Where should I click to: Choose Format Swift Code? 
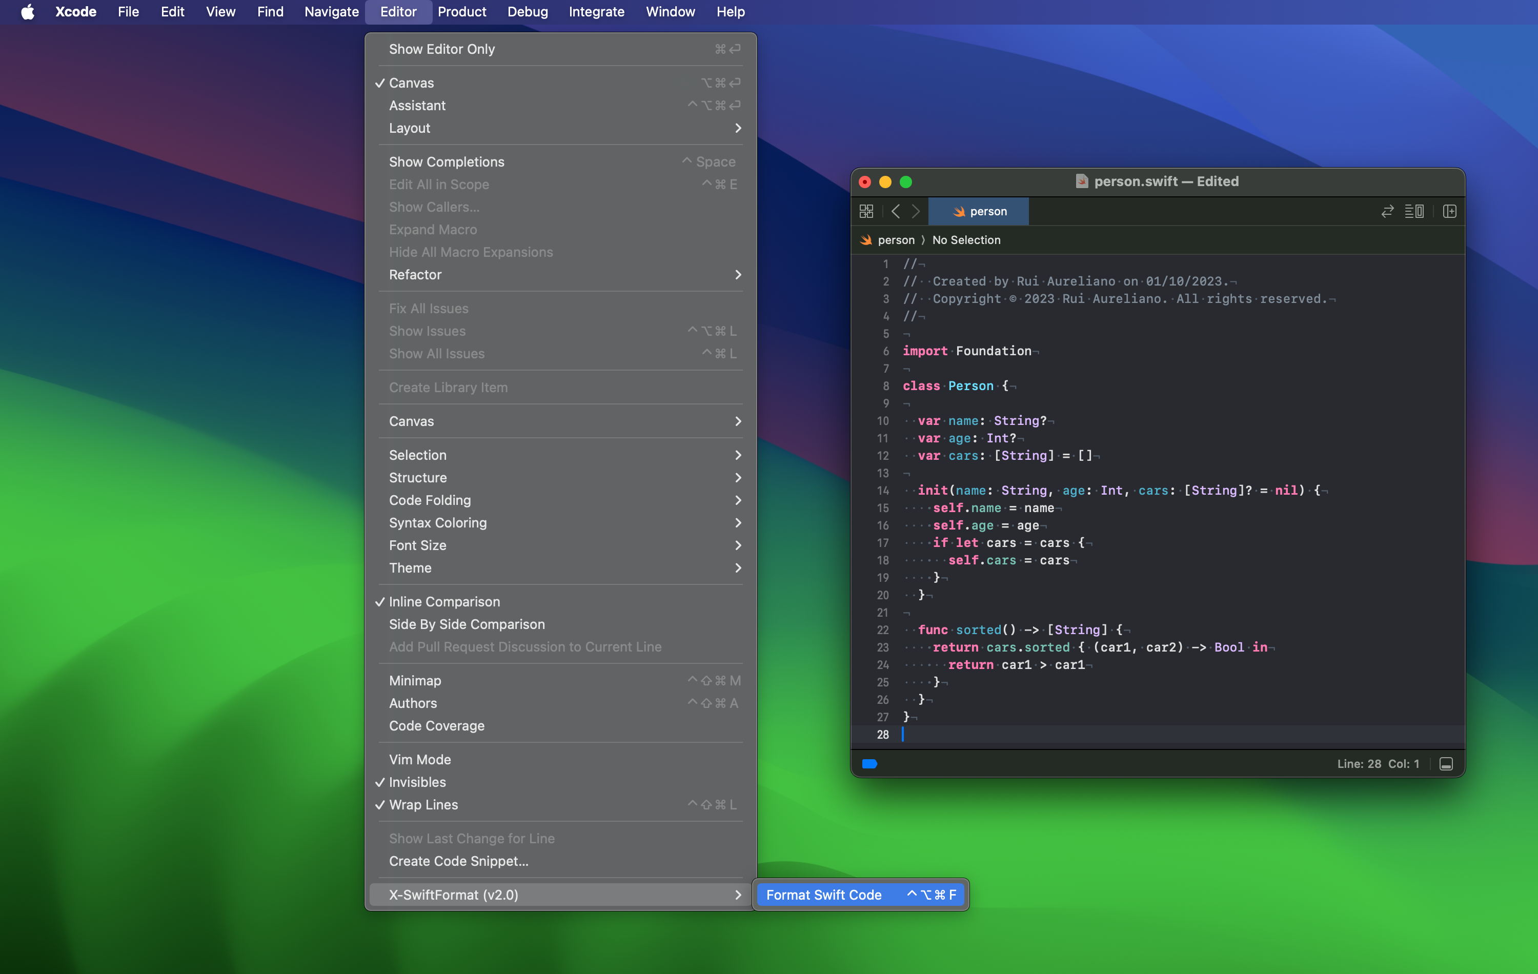(x=861, y=895)
